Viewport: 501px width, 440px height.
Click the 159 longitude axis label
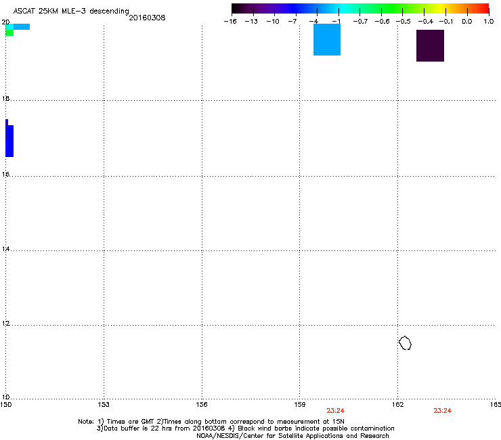tap(300, 405)
